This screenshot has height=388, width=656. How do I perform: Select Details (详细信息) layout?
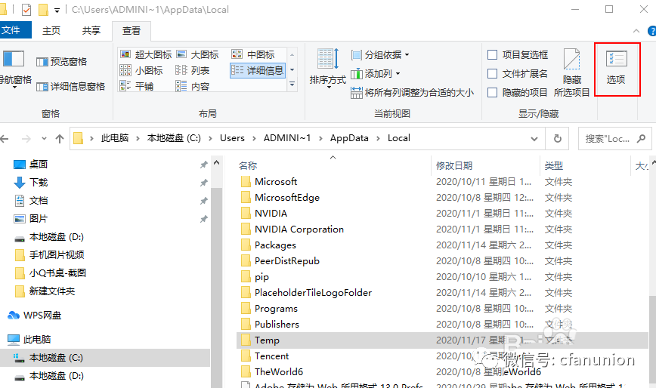tap(257, 71)
